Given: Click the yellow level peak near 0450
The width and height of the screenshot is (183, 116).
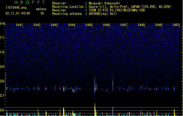Looking at the screenshot, I should [174, 113].
